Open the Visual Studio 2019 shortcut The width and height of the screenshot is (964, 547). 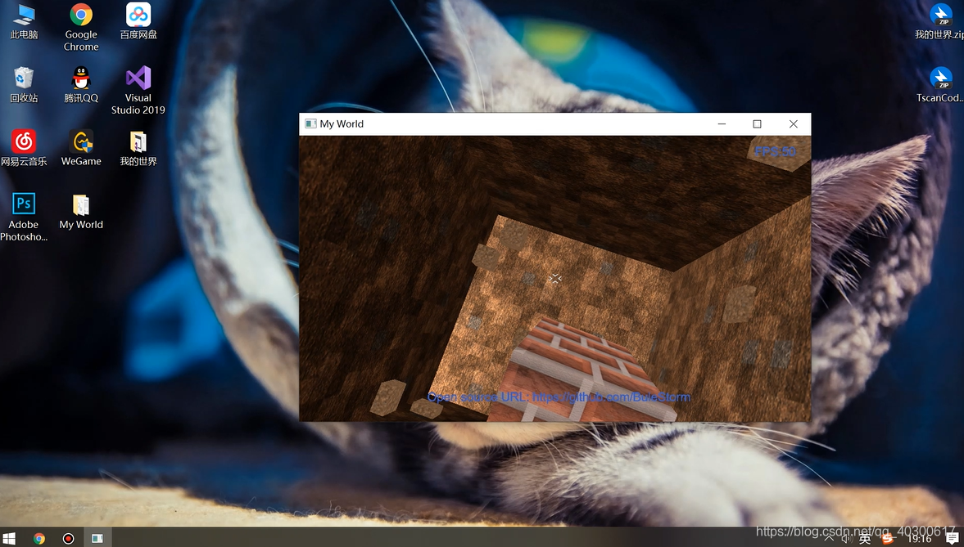pos(138,90)
